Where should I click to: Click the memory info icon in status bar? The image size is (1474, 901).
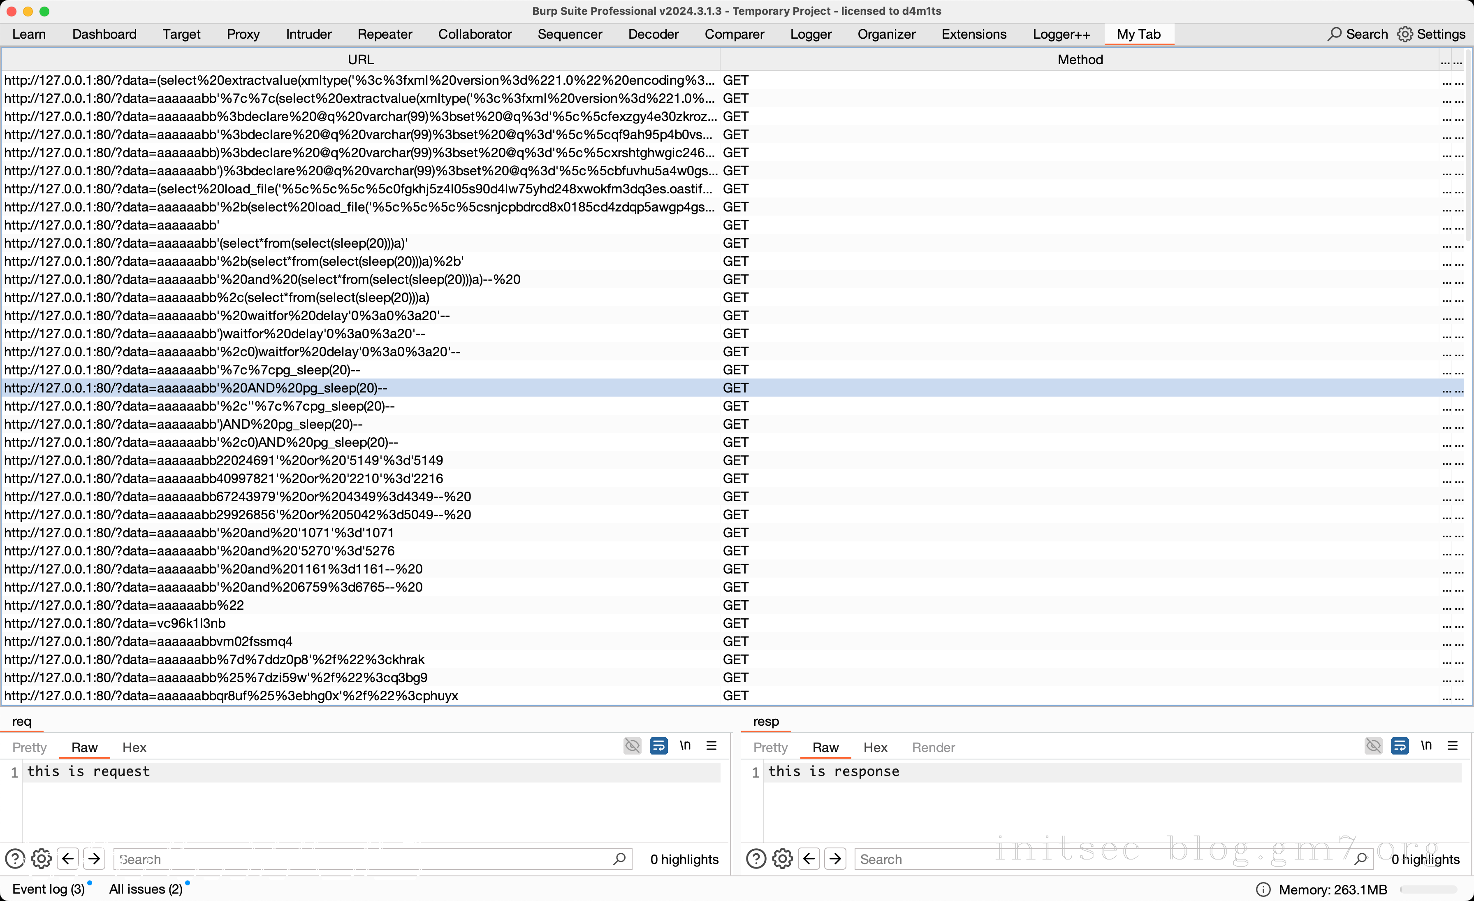(1263, 889)
